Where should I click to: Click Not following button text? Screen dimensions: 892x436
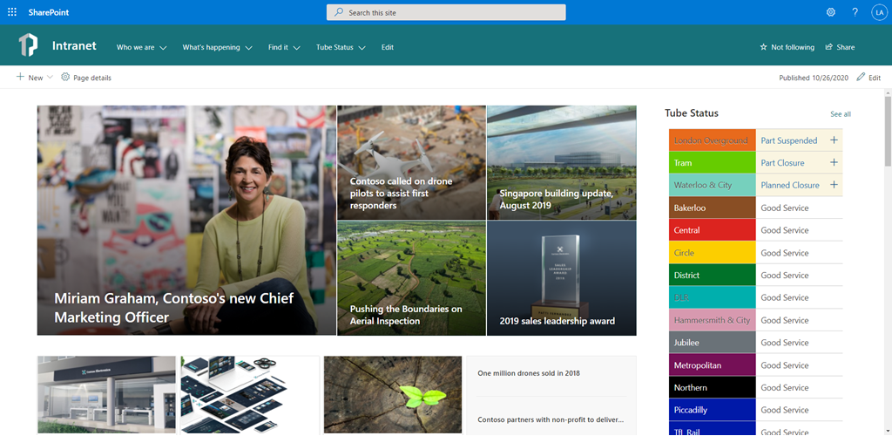(x=793, y=47)
